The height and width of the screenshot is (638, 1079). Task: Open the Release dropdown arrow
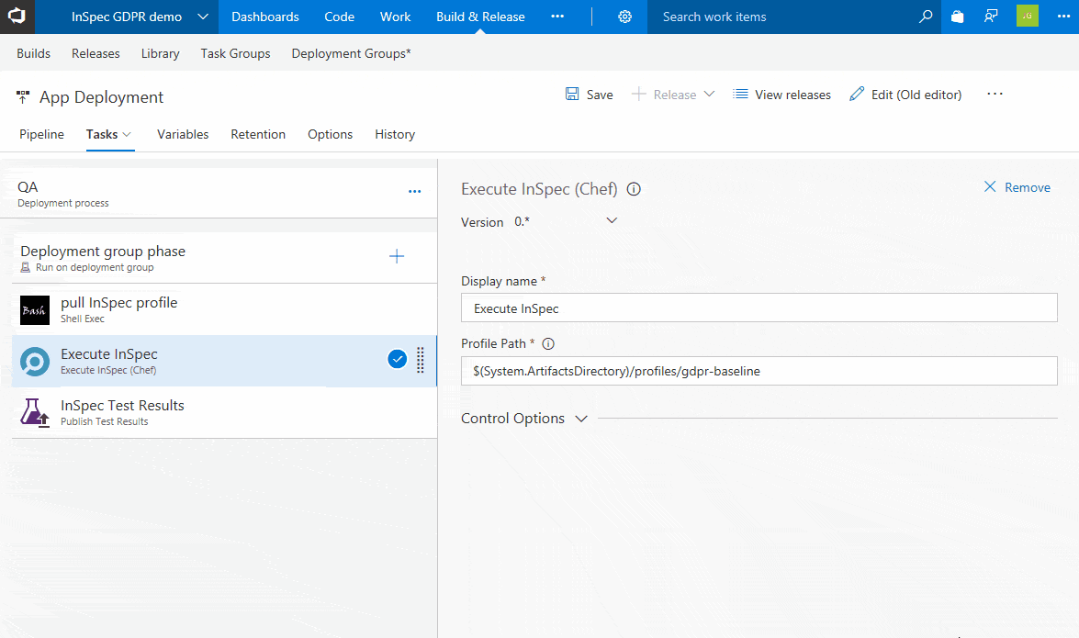click(x=709, y=95)
